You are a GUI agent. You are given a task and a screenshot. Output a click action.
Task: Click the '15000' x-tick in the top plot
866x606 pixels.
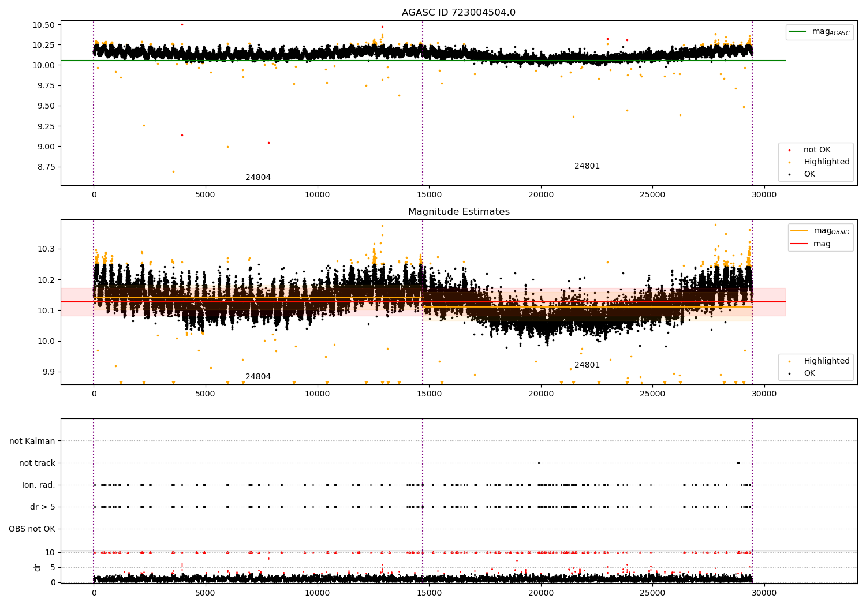429,195
